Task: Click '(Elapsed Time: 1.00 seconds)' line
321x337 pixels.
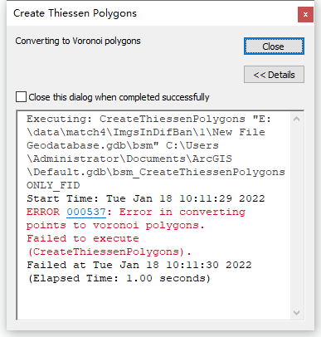Action: click(119, 278)
